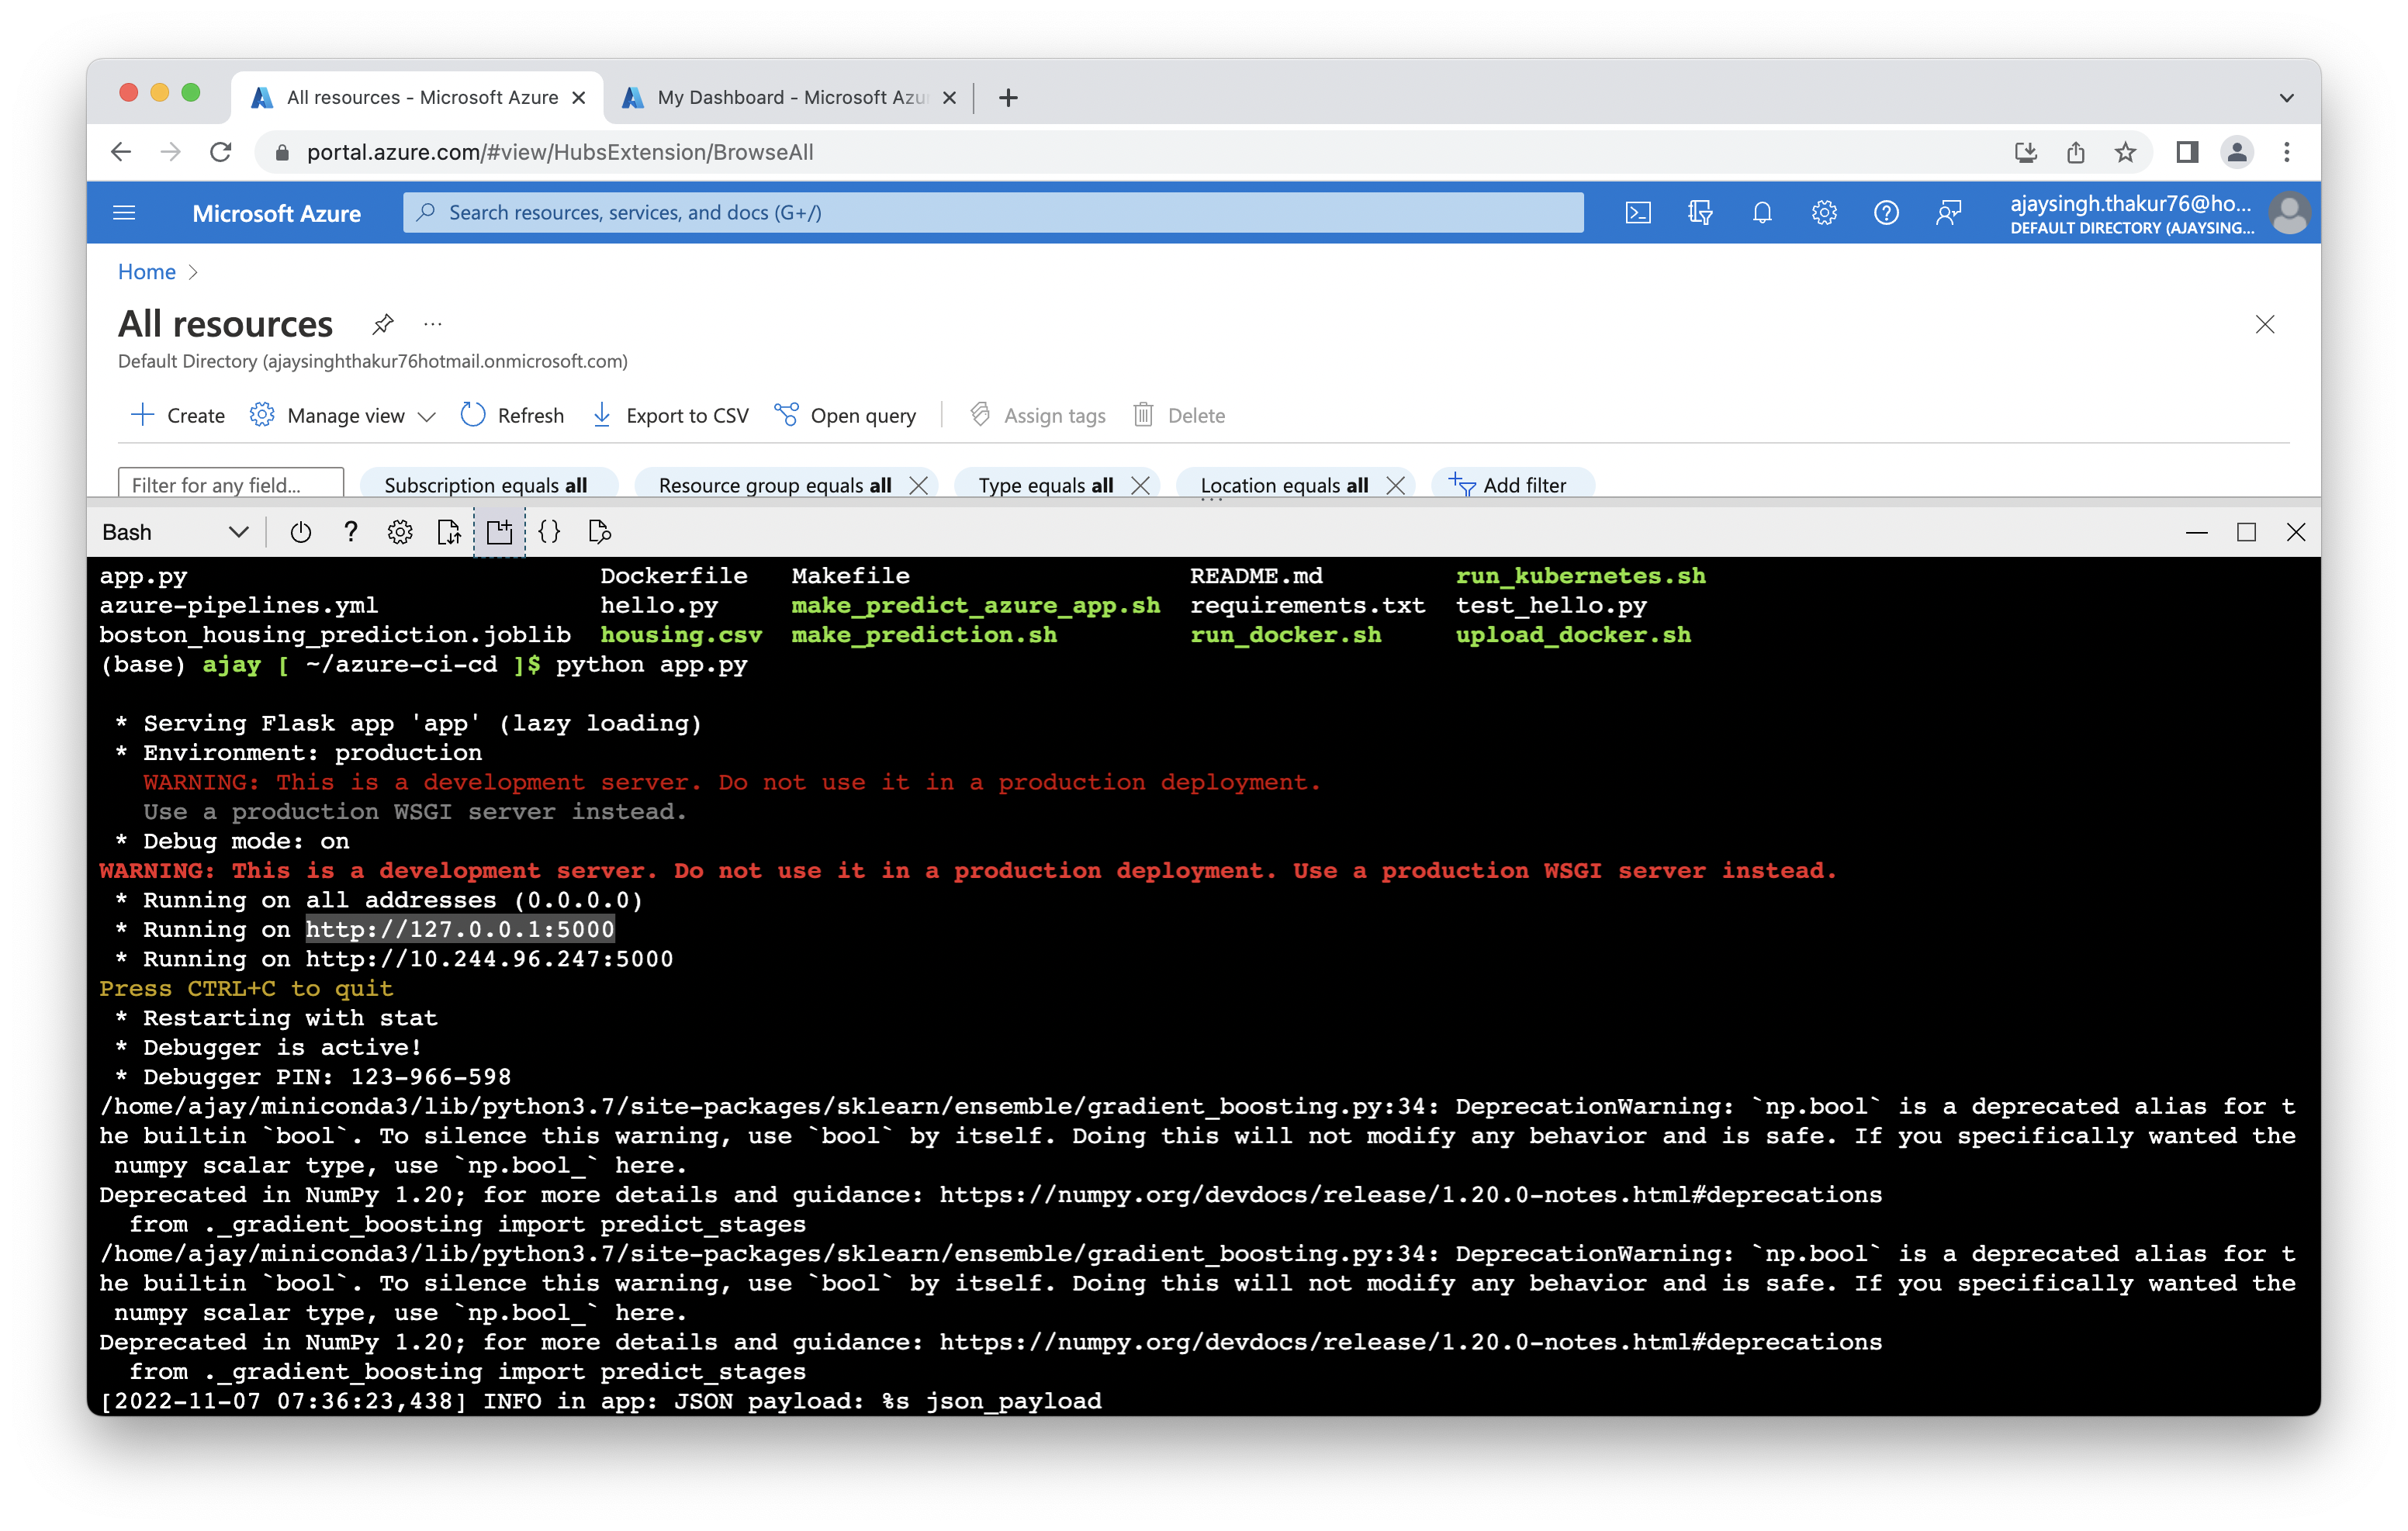The image size is (2408, 1531).
Task: Open the notifications bell
Action: [x=1762, y=213]
